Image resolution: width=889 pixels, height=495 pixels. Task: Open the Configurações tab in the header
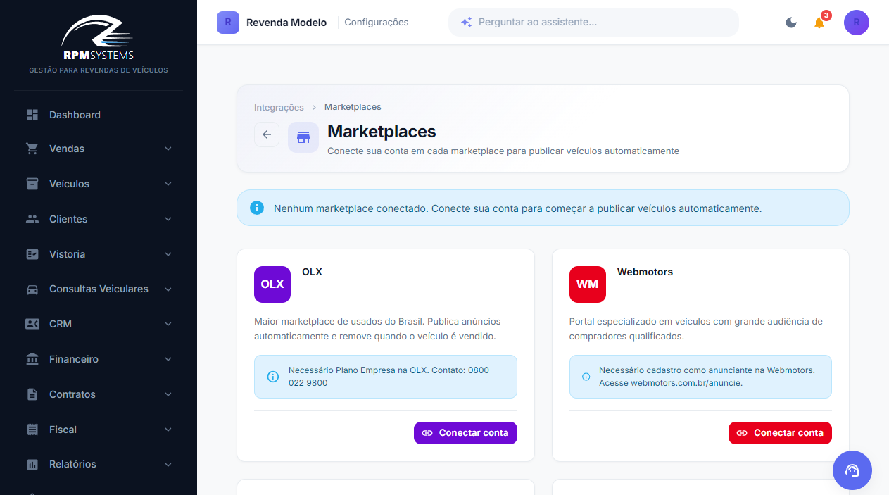(x=377, y=23)
